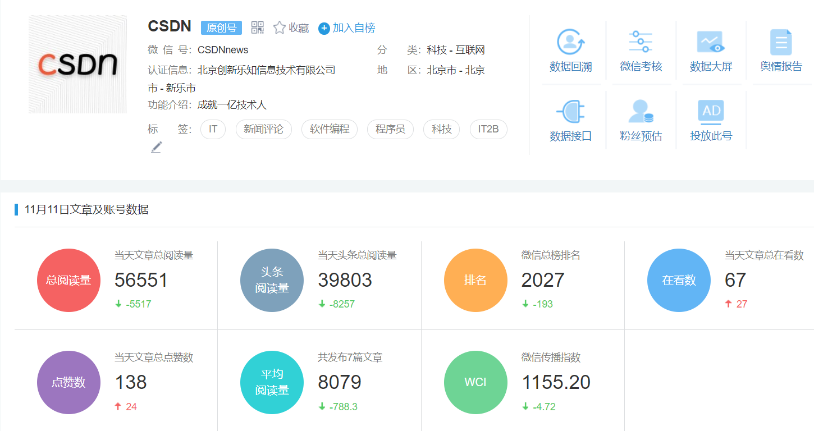Open the 粉丝预估 fans estimate icon
This screenshot has width=814, height=431.
pos(641,110)
